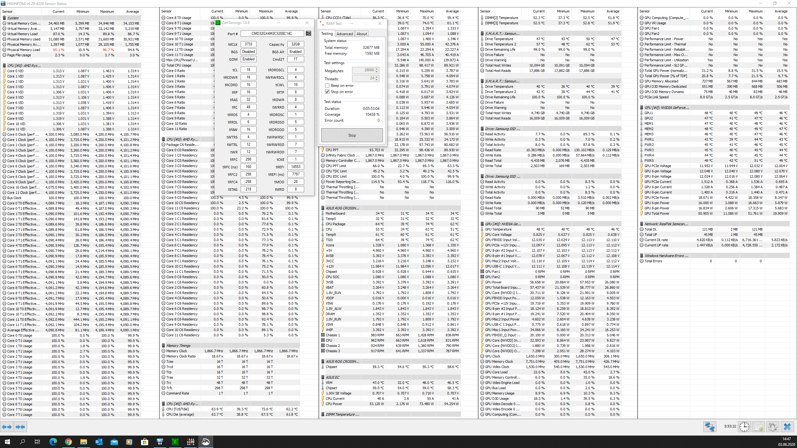
Task: Toggle BGS Enabled setting
Action: (248, 51)
